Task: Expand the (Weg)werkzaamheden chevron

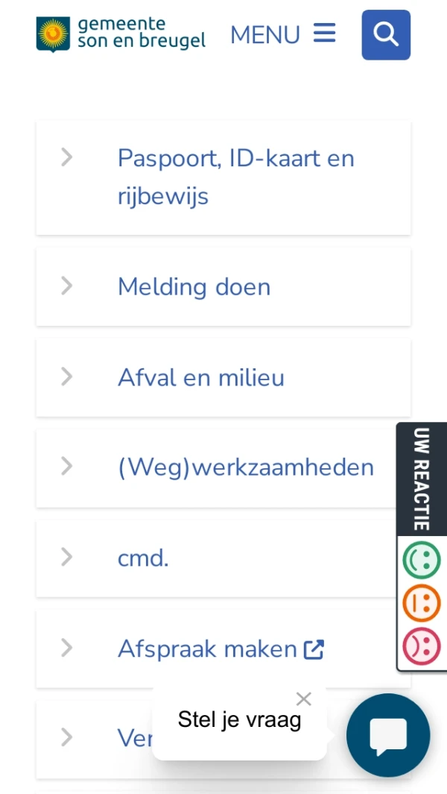Action: 66,467
